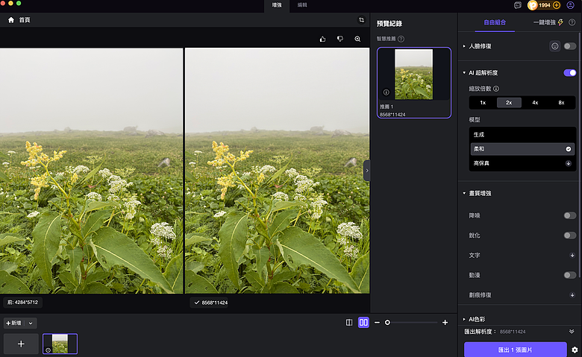The image size is (582, 357).
Task: Download the 刮痕修復 module
Action: (572, 295)
